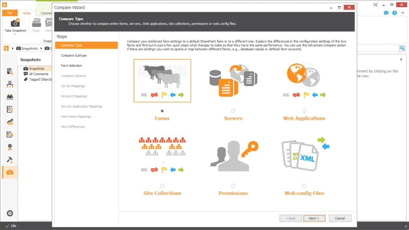Open the File ribbon tab
The width and height of the screenshot is (409, 230).
10,13
